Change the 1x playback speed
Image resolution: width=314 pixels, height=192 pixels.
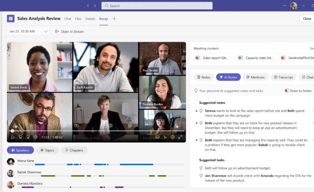click(165, 137)
